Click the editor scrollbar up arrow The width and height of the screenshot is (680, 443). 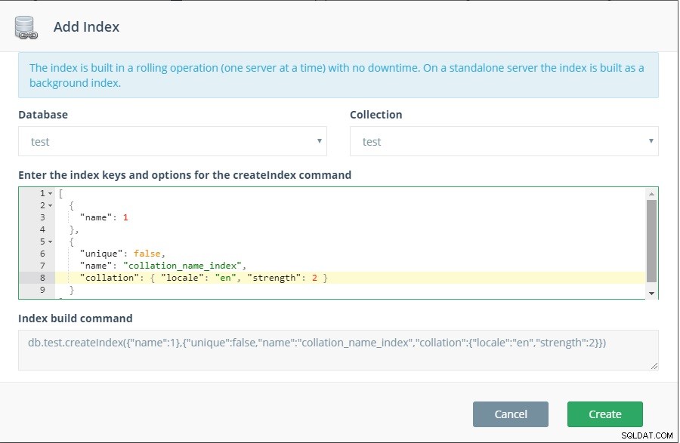tap(651, 194)
